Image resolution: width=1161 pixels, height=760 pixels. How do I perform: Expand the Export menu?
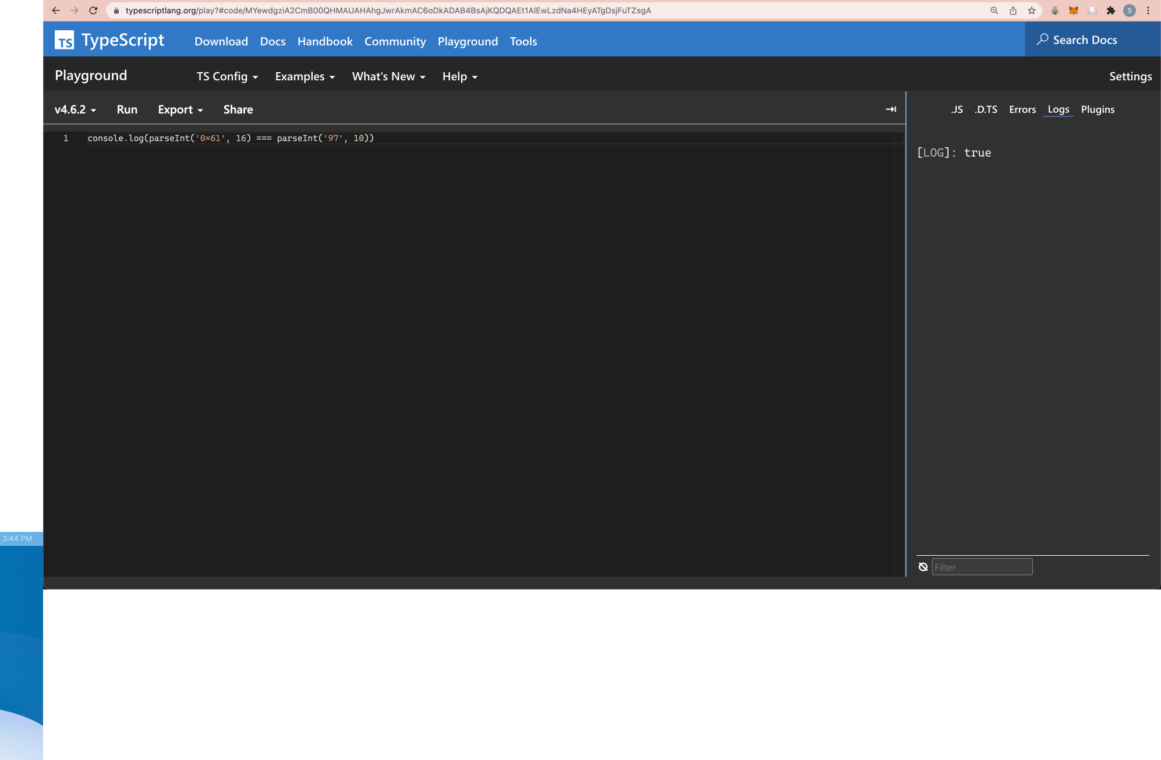point(179,109)
